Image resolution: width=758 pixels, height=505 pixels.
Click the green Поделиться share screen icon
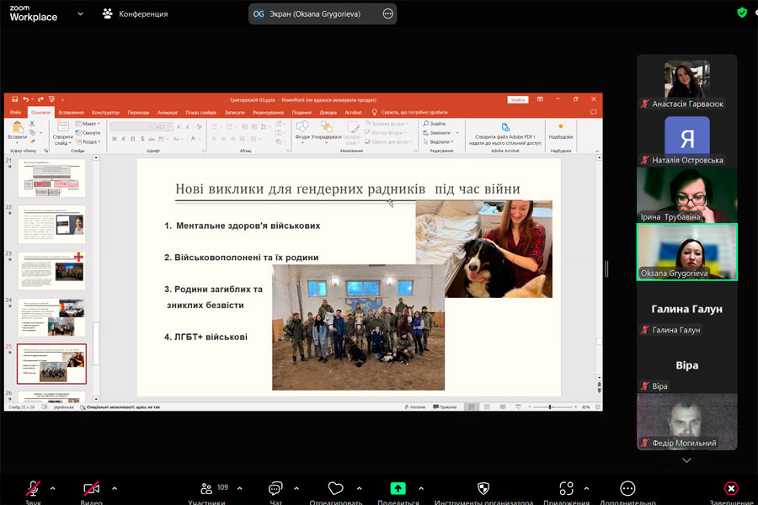[x=398, y=489]
